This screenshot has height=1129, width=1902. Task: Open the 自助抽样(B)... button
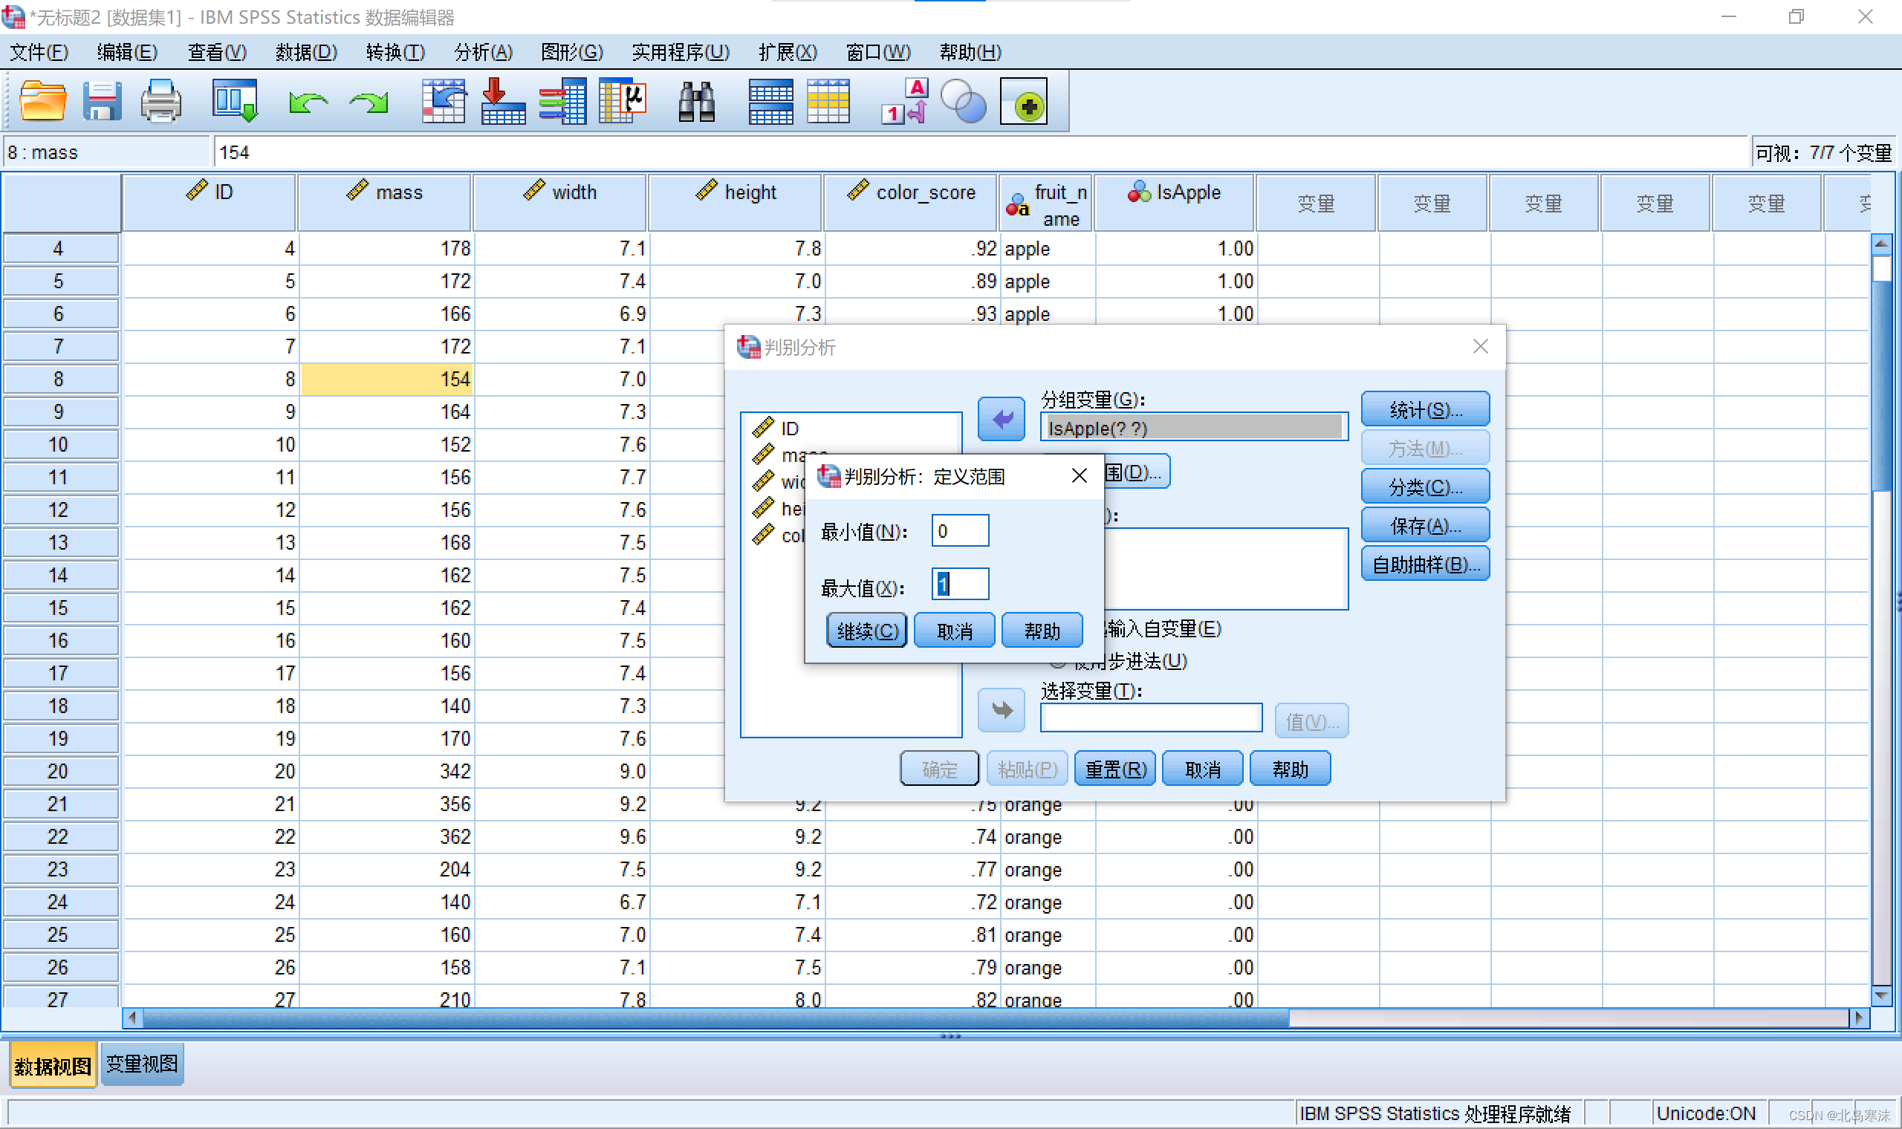1425,564
